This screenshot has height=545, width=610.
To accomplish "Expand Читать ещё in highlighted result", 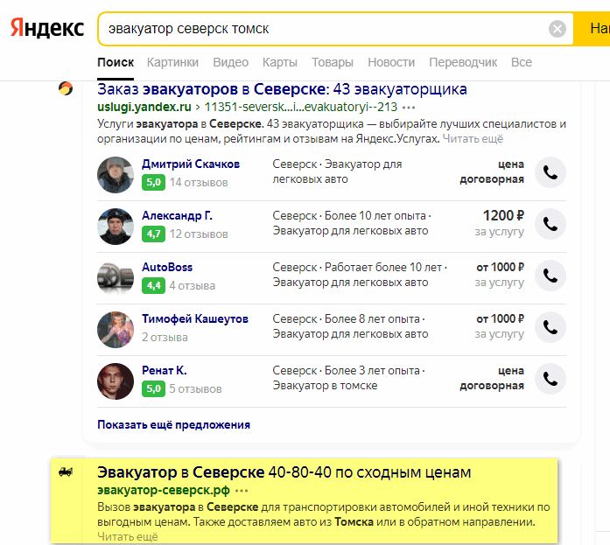I will [x=128, y=536].
